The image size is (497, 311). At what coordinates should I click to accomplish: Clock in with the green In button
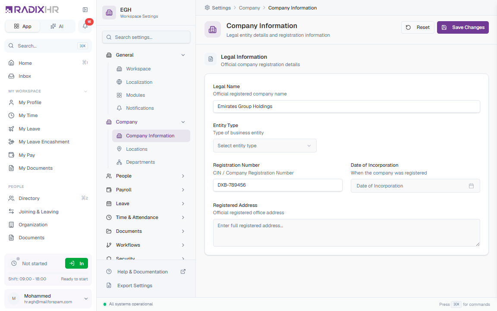click(x=76, y=263)
